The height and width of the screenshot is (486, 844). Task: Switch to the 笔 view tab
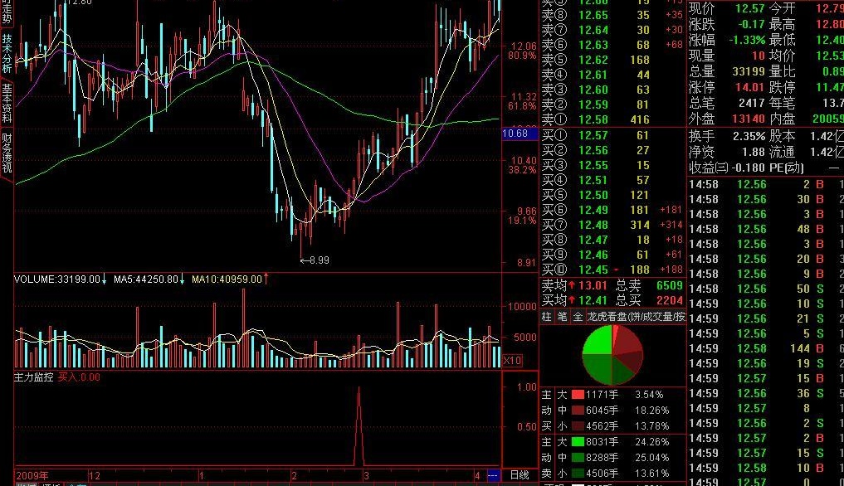562,317
